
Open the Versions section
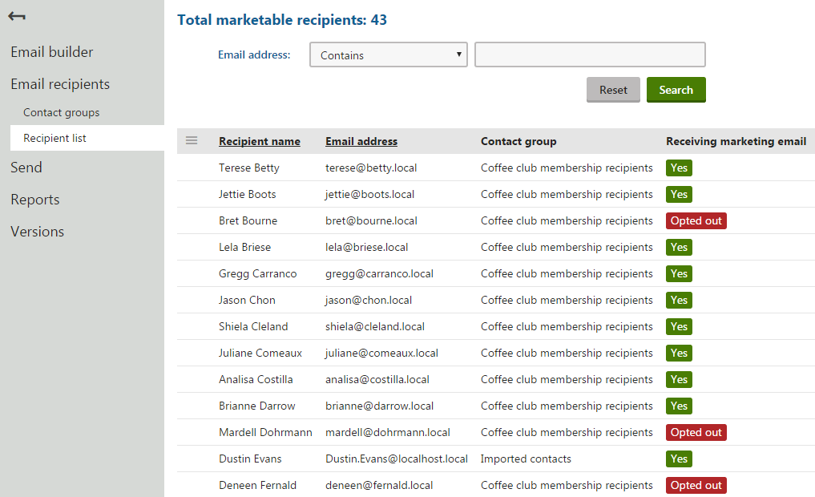tap(35, 231)
